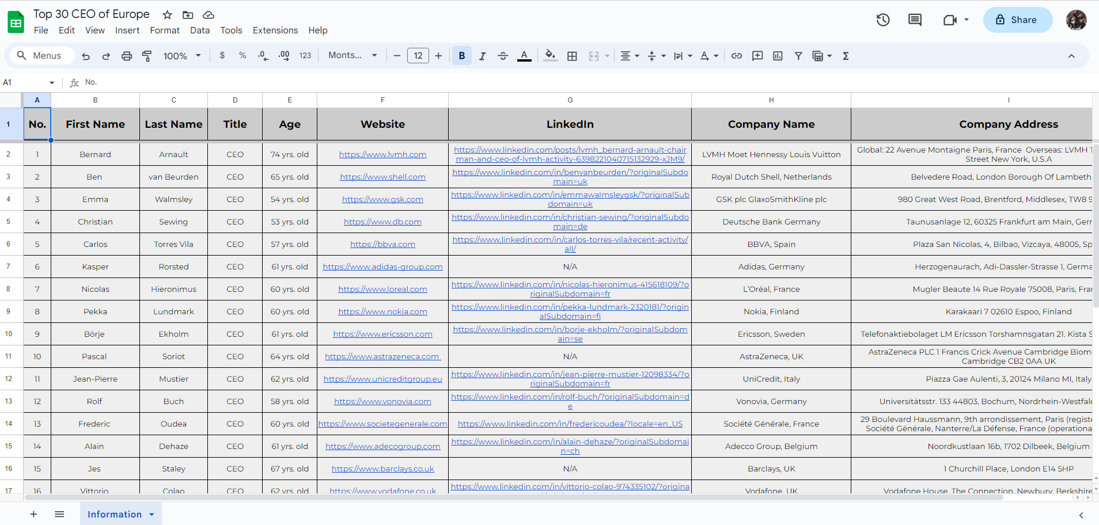Click the font size input field

point(418,56)
